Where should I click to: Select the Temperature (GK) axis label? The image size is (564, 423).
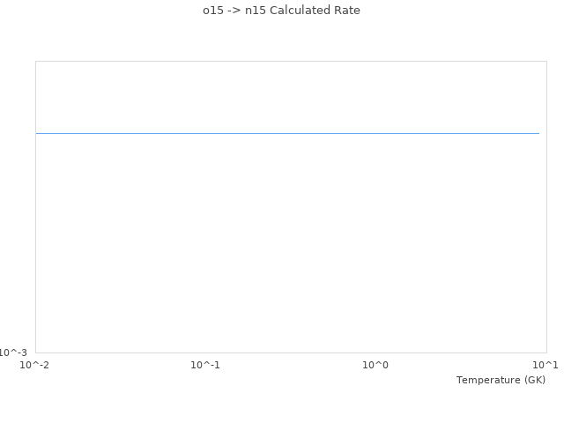coord(501,380)
